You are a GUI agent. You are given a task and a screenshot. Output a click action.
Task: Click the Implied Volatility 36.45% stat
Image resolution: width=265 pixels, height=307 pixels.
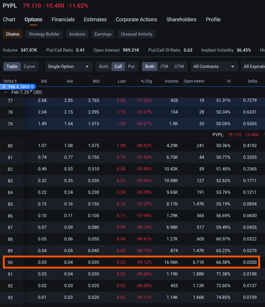click(226, 50)
